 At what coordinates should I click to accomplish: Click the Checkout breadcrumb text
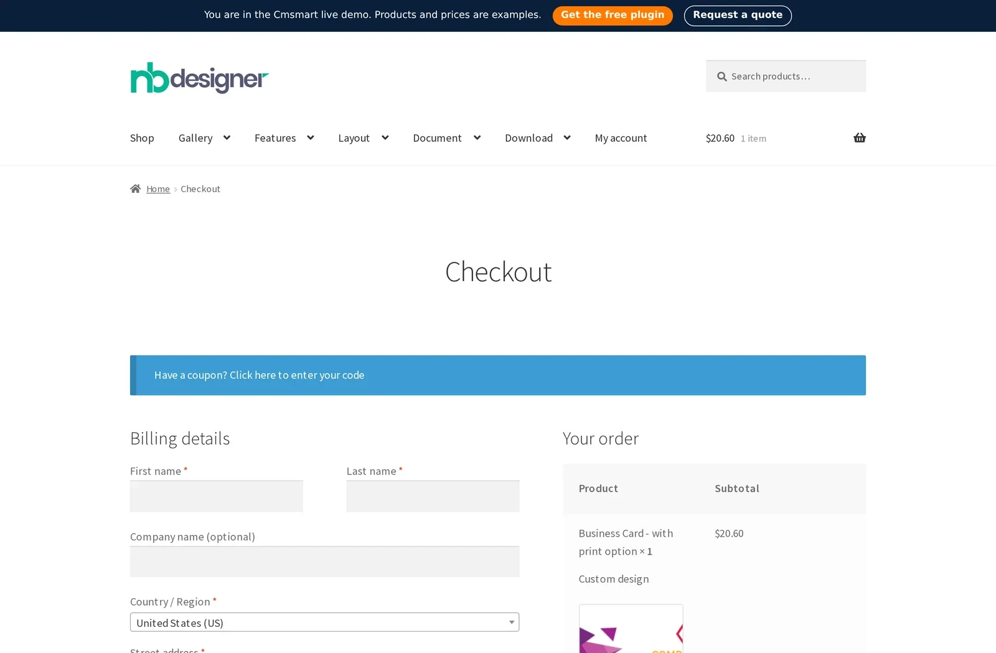click(x=200, y=189)
